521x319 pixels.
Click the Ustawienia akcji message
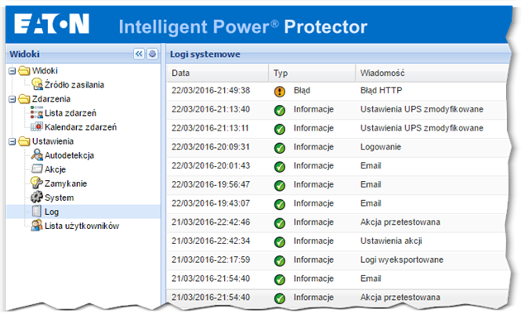coord(391,241)
